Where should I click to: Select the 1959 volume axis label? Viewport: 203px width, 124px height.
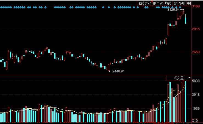point(196,108)
